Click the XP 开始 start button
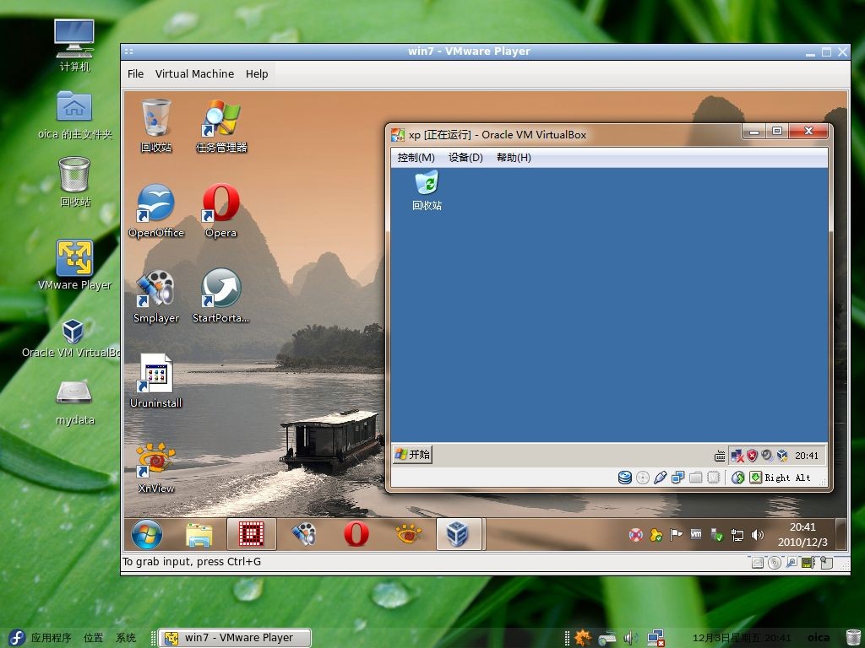Viewport: 865px width, 648px height. [x=412, y=455]
